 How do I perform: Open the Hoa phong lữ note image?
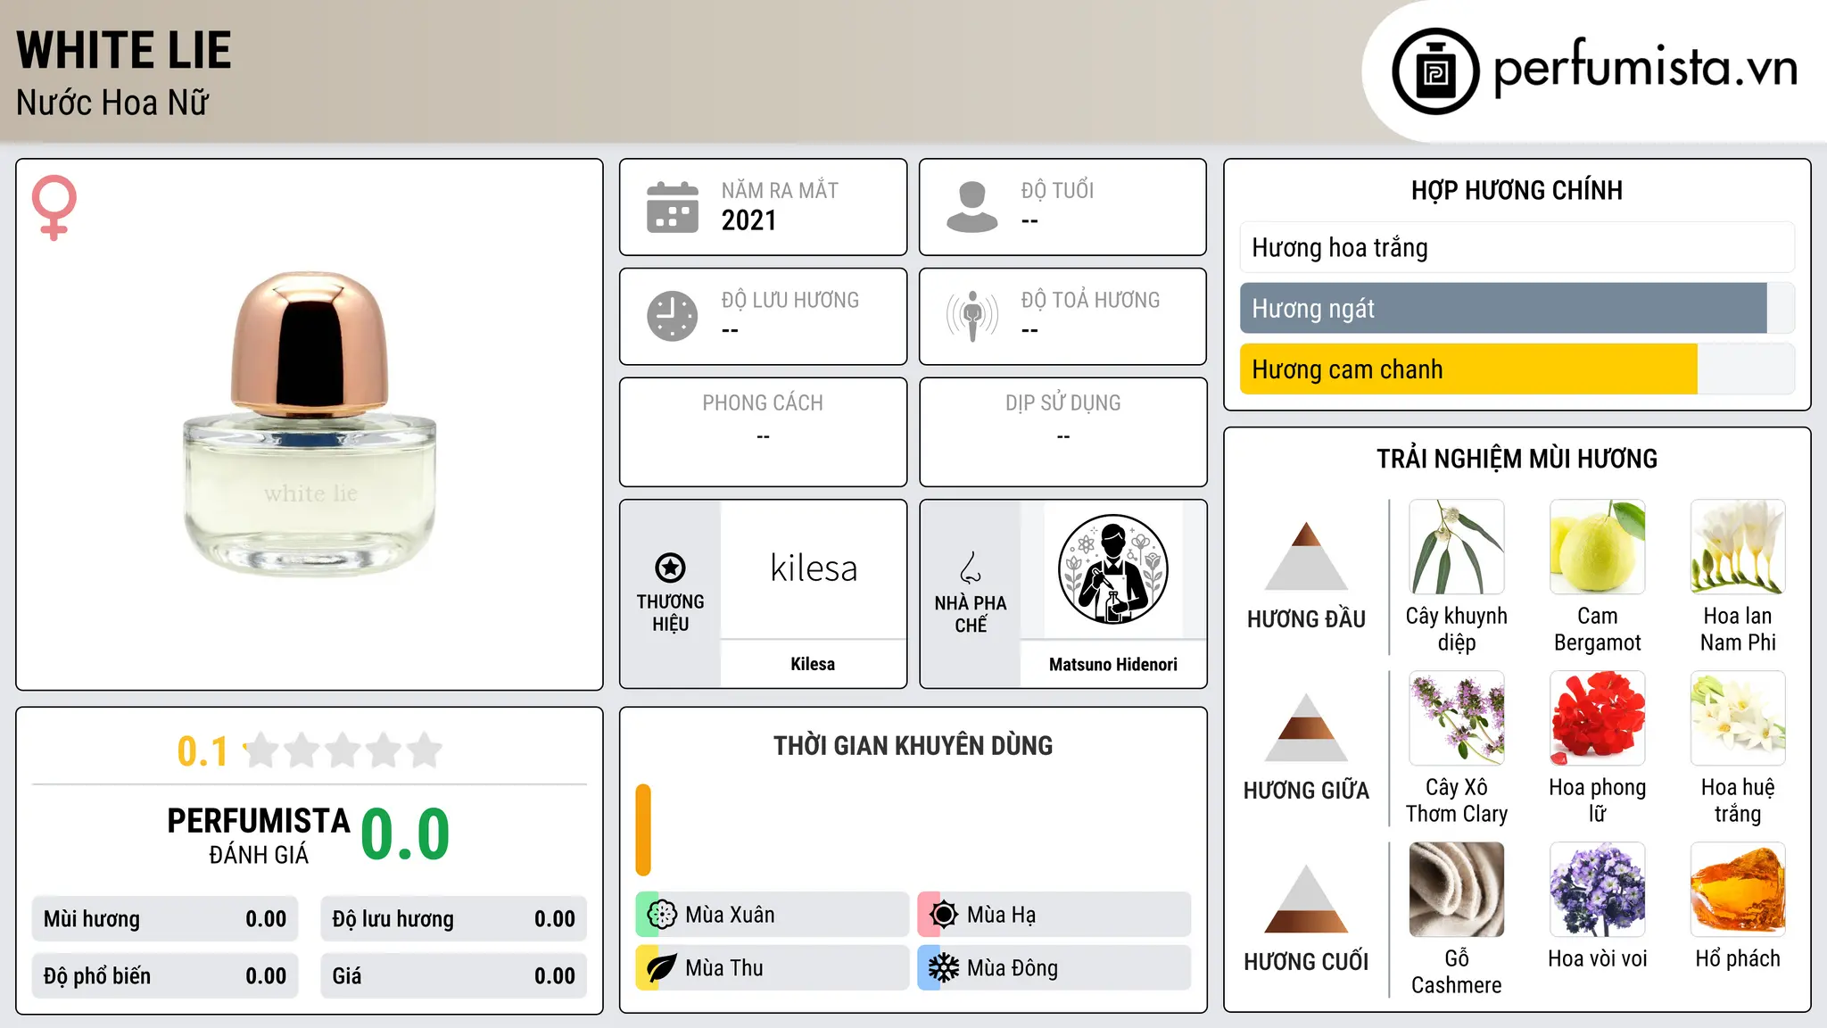(x=1597, y=718)
